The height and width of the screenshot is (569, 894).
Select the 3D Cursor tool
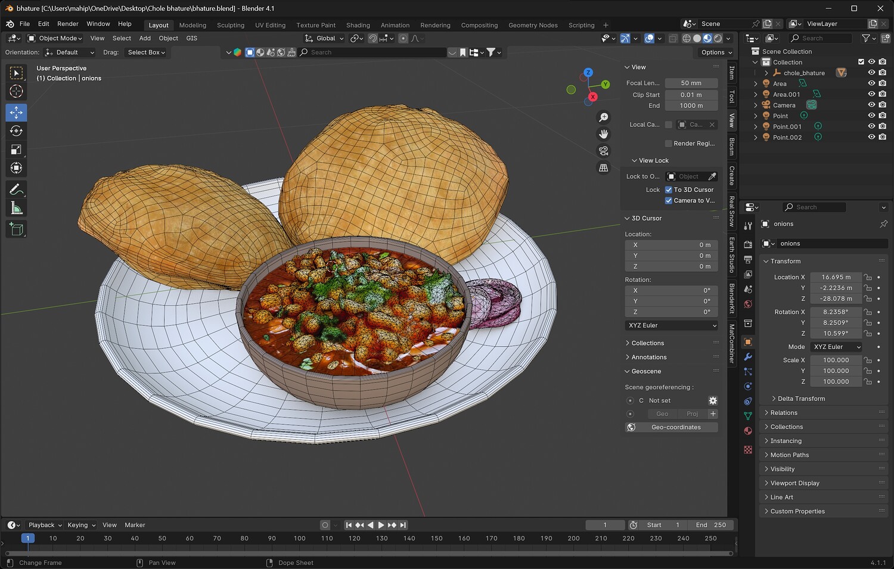[17, 91]
